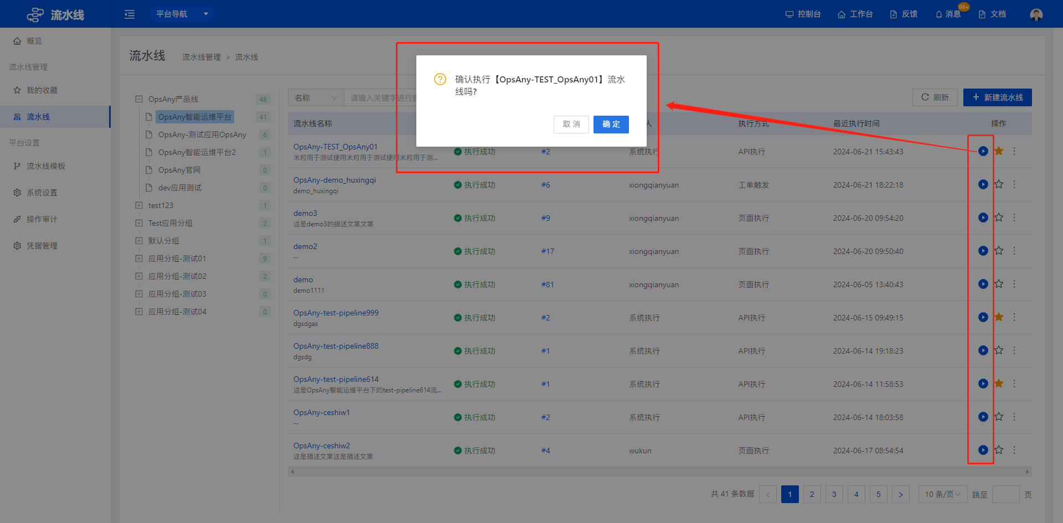The image size is (1063, 523).
Task: Open 系统设置 in sidebar
Action: 55,193
